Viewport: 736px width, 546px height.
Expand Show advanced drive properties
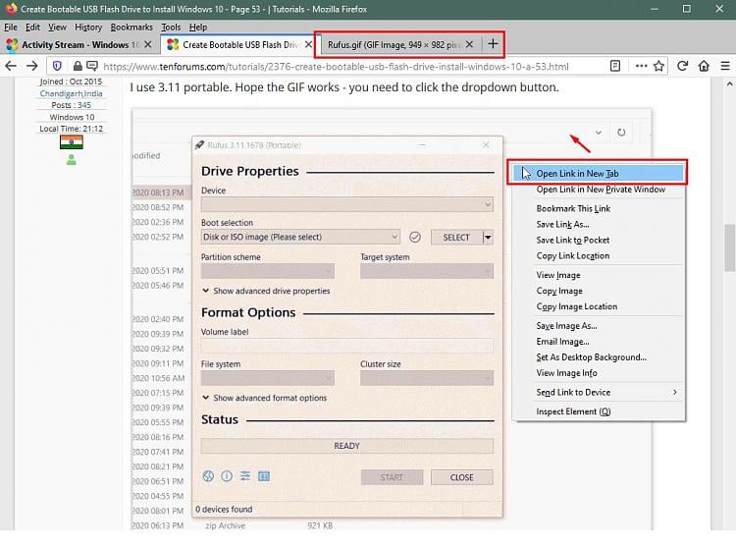pyautogui.click(x=266, y=292)
